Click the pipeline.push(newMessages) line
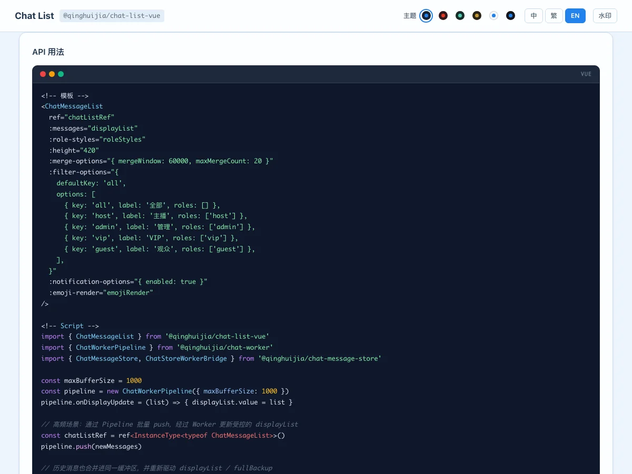The width and height of the screenshot is (632, 474). point(92,446)
